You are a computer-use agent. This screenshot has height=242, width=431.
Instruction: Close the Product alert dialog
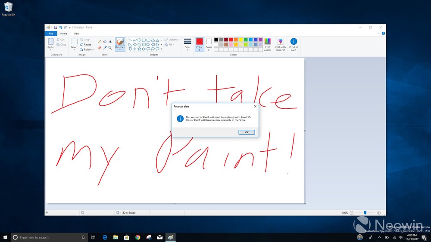(x=255, y=106)
